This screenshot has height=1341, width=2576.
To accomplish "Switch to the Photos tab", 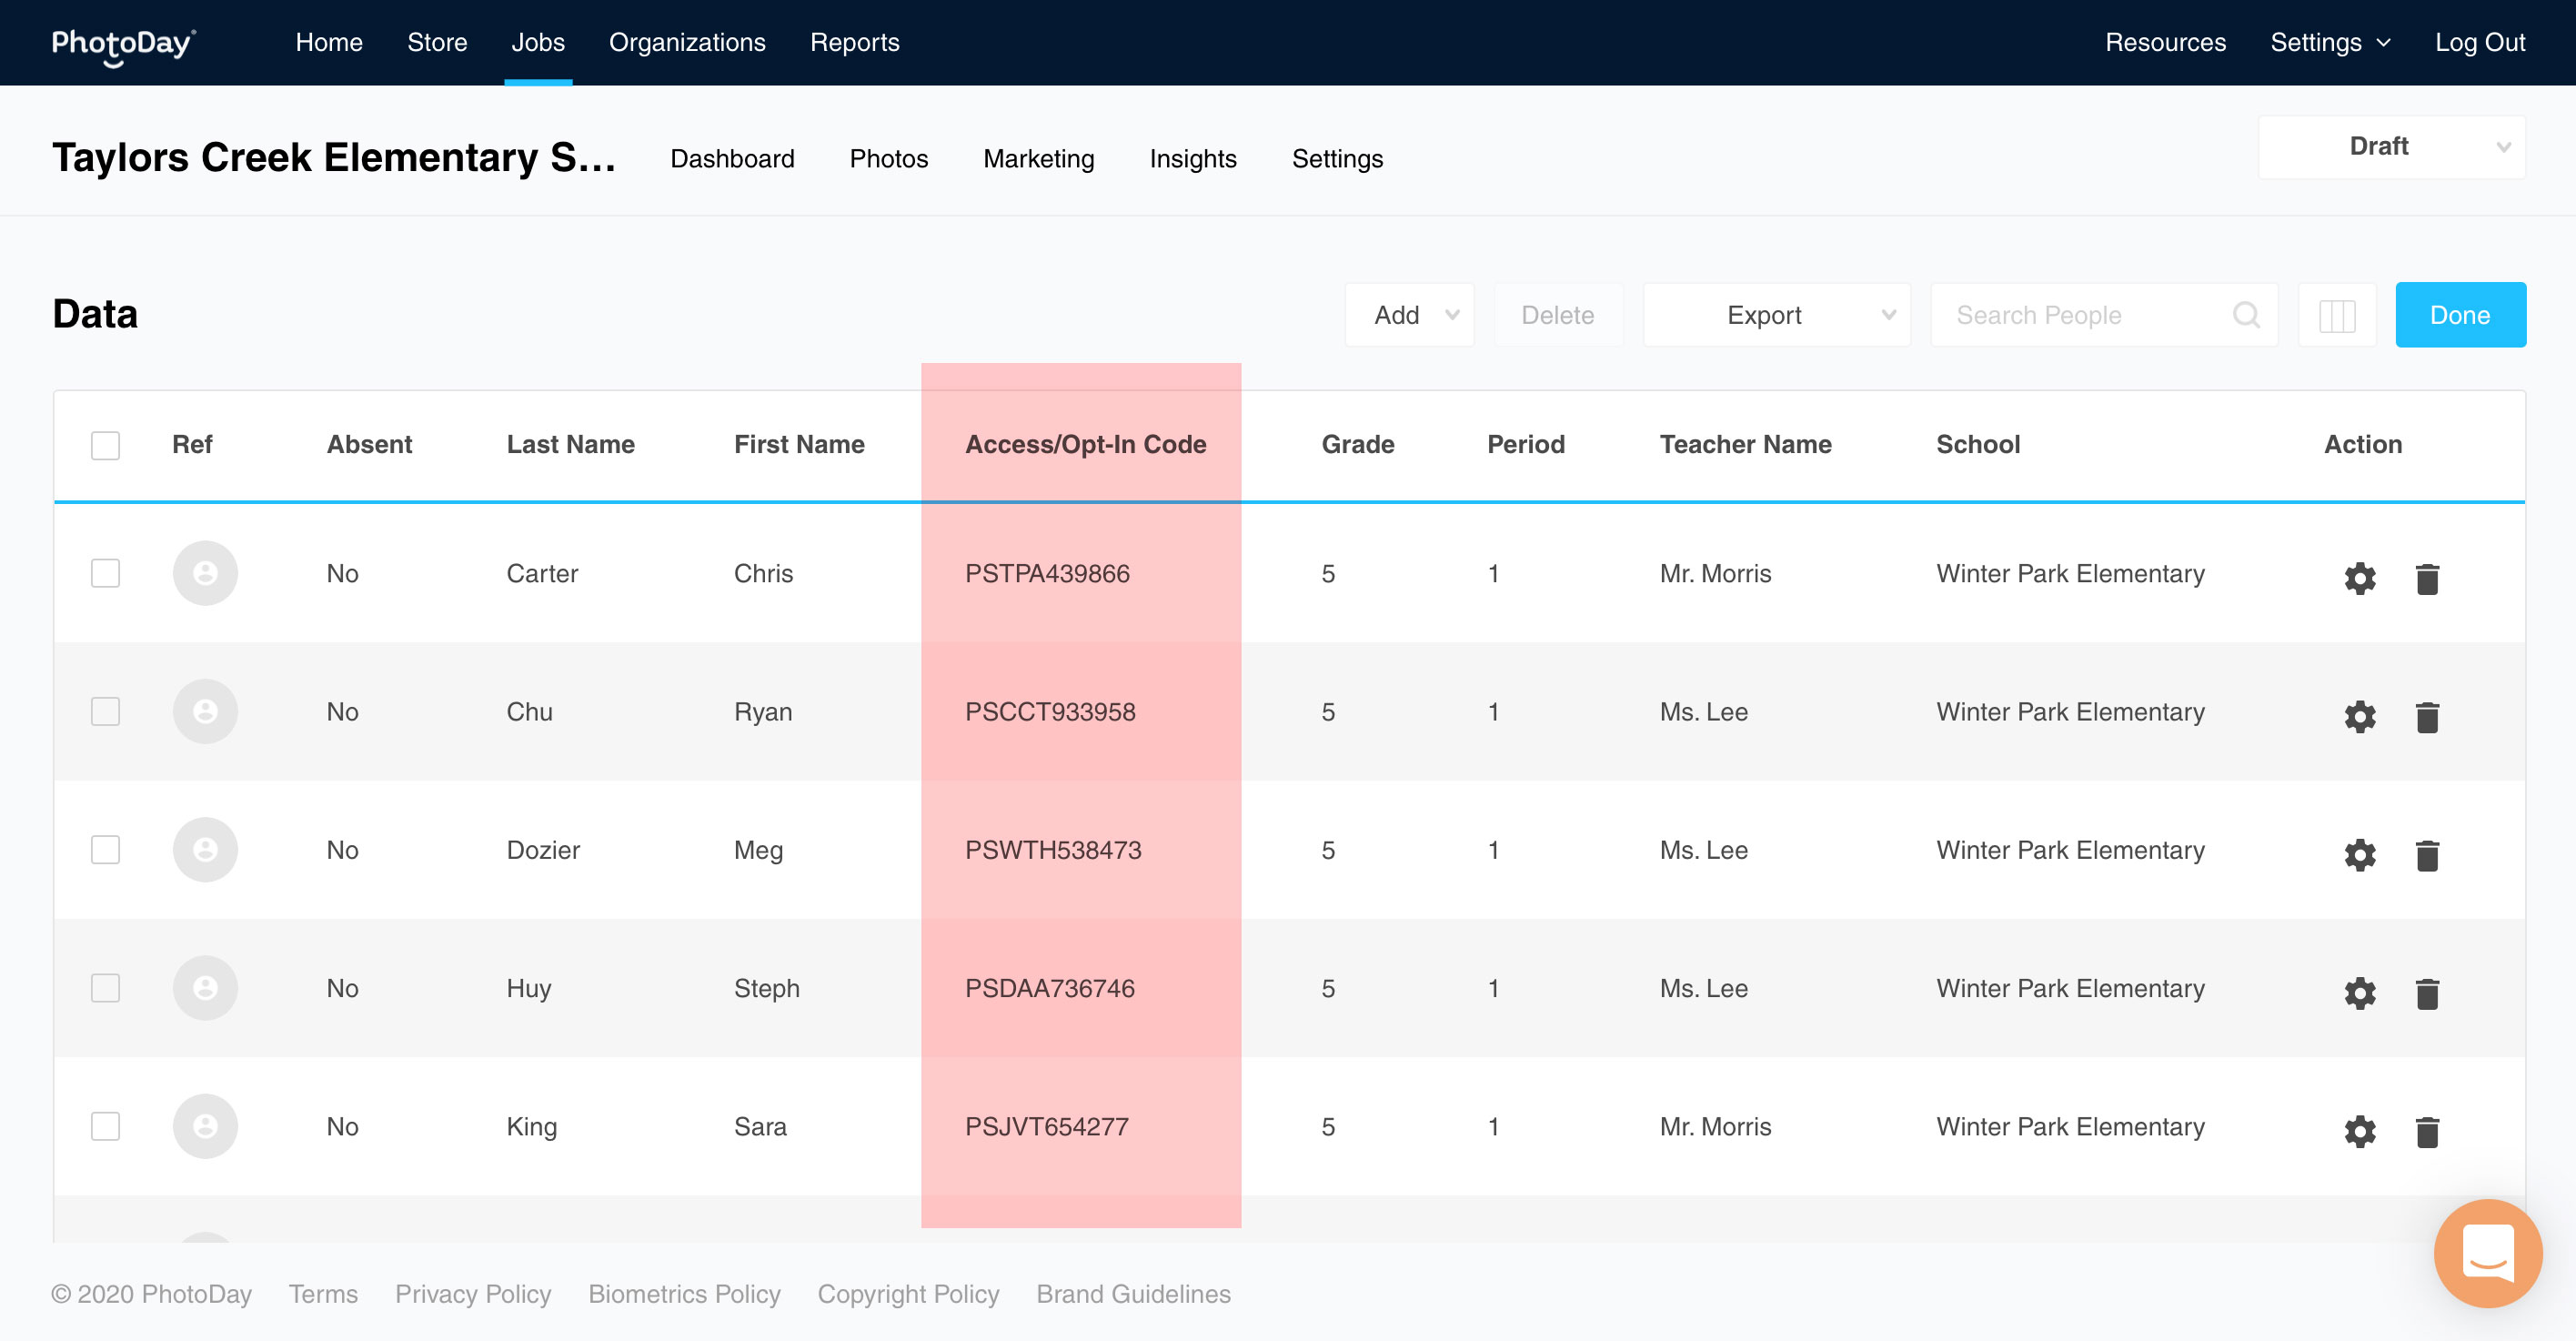I will (x=888, y=159).
